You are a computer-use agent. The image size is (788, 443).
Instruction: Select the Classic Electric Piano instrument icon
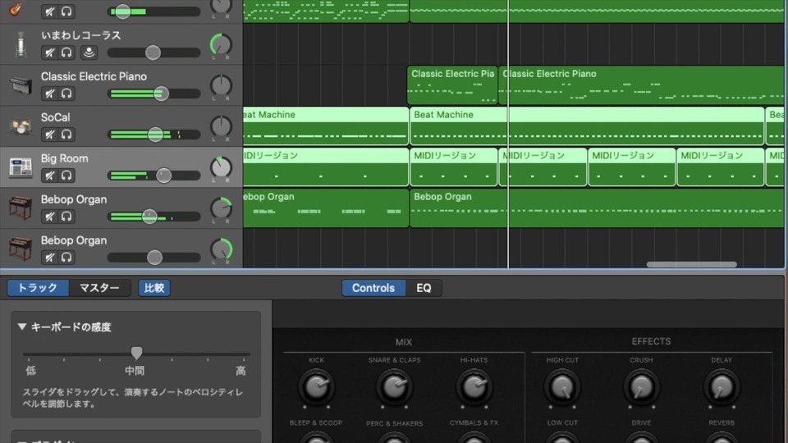click(21, 86)
